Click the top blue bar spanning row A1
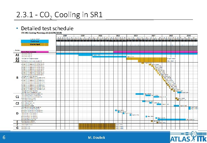 127,53
